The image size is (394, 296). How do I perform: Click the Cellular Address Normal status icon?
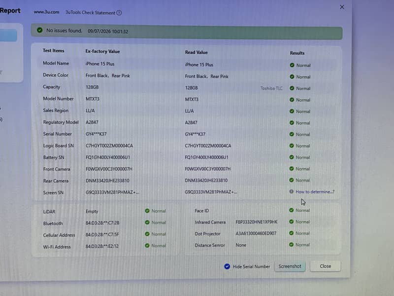pyautogui.click(x=147, y=234)
